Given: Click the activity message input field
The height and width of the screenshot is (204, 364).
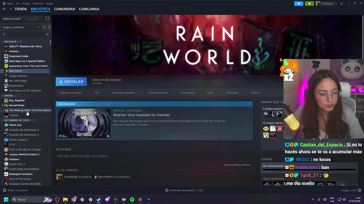Looking at the screenshot, I should click(x=154, y=156).
